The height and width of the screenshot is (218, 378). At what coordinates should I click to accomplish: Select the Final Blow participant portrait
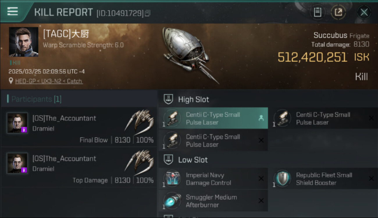pyautogui.click(x=17, y=123)
